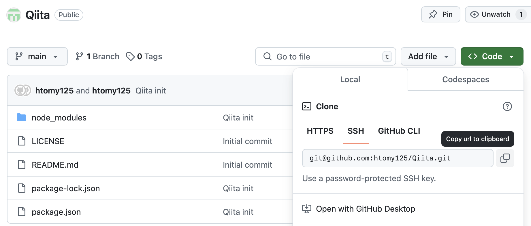The width and height of the screenshot is (531, 226).
Task: Open the package.json file
Action: tap(56, 212)
